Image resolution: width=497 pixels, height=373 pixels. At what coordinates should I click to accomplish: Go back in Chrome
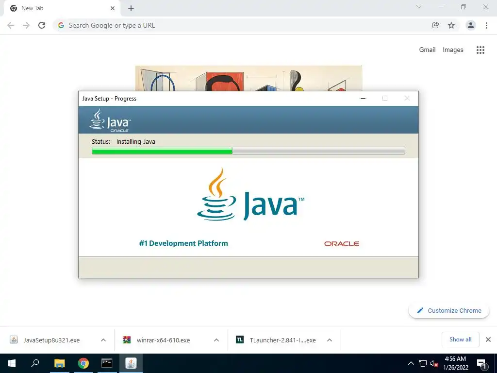coord(11,25)
